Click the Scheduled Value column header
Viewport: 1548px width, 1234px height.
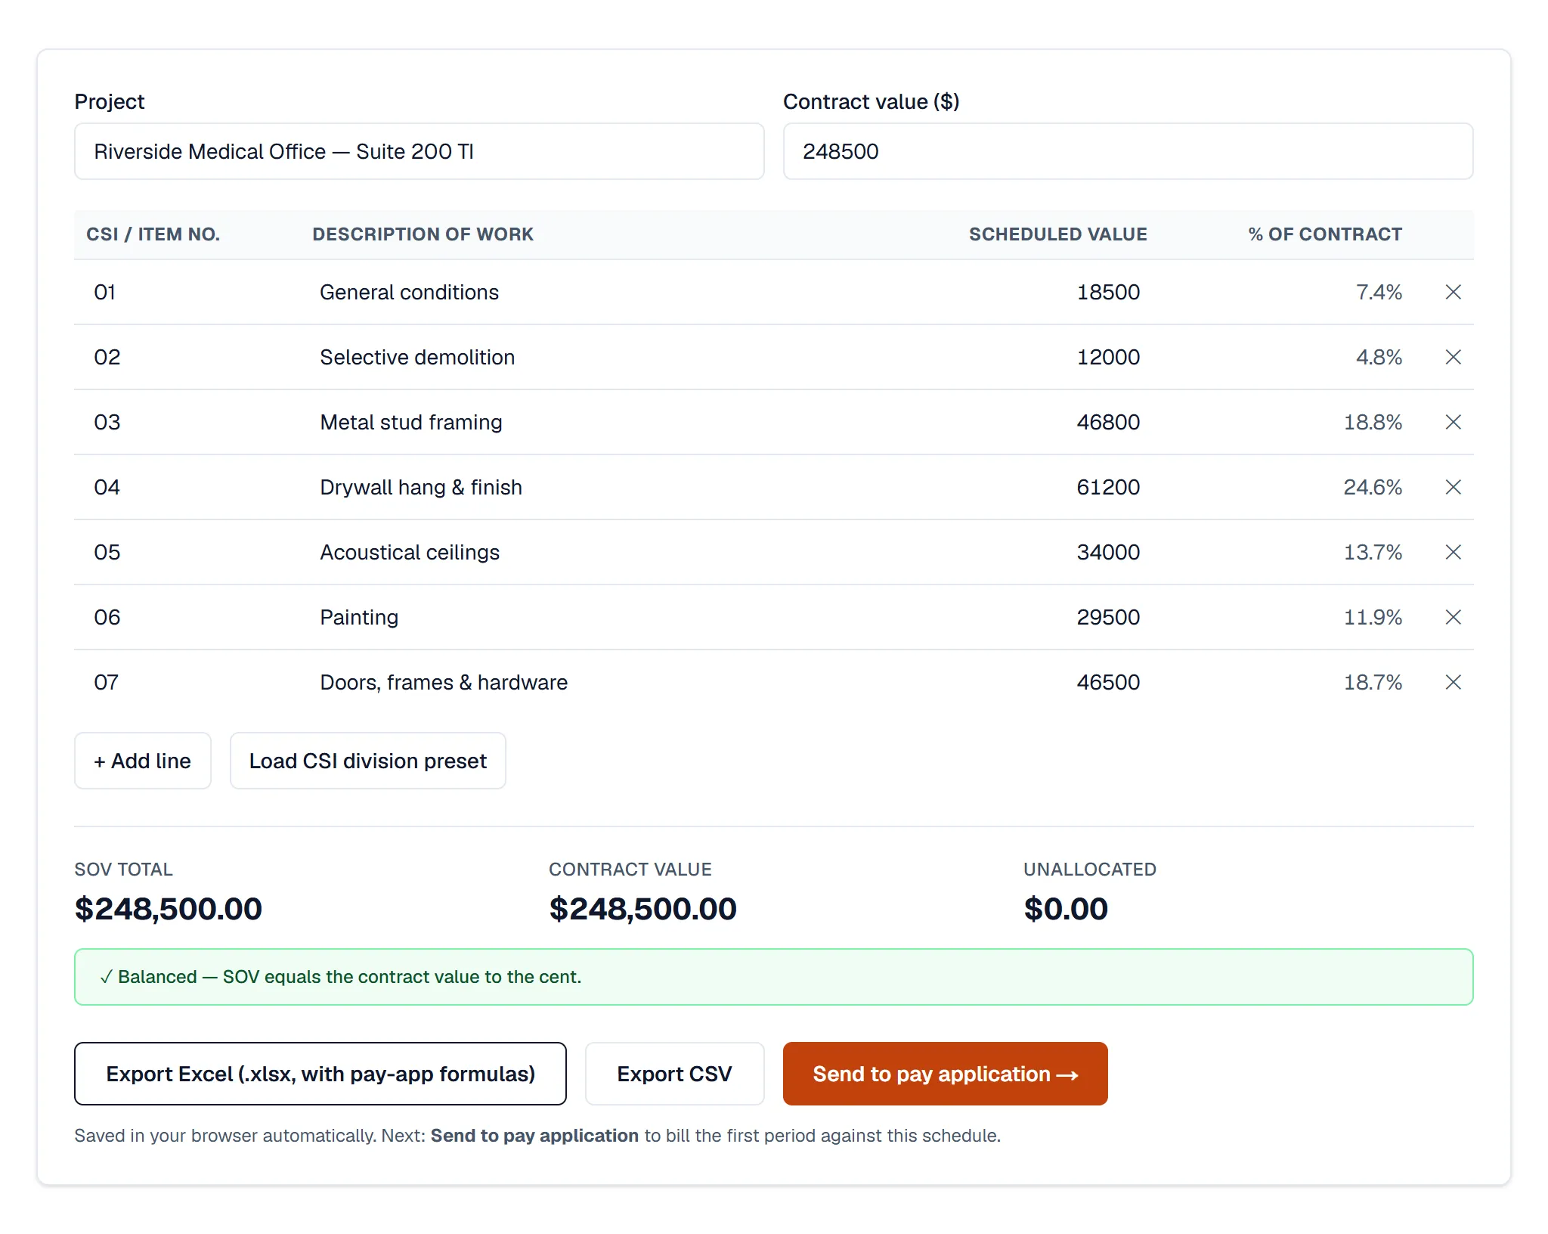coord(1057,234)
